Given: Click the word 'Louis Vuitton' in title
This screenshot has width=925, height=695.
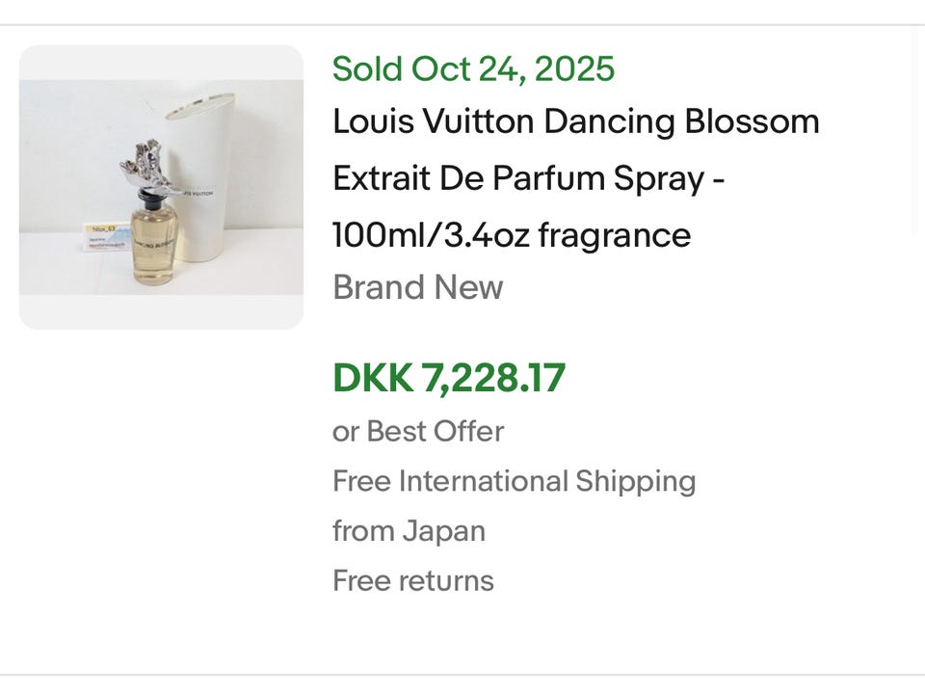Looking at the screenshot, I should click(434, 122).
